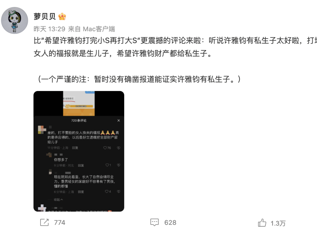
Task: Like the reply with 4 hearts
Action: [x=107, y=191]
